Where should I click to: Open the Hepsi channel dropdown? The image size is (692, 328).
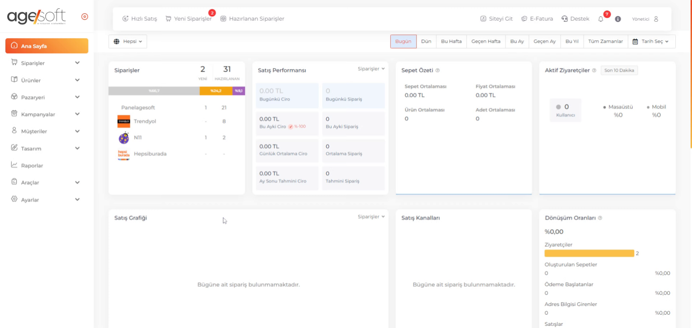click(128, 41)
